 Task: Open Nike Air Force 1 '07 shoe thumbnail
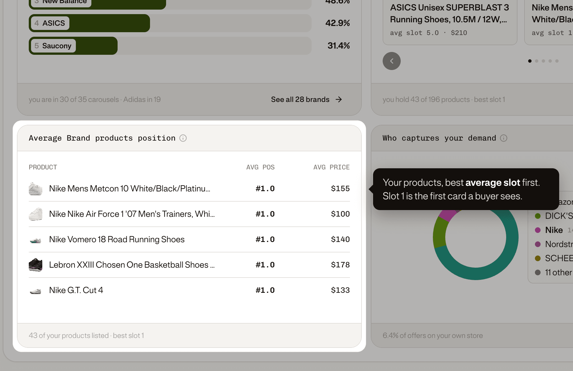click(36, 214)
